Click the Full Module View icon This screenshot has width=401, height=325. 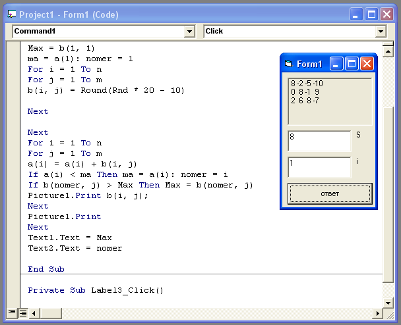[x=23, y=312]
